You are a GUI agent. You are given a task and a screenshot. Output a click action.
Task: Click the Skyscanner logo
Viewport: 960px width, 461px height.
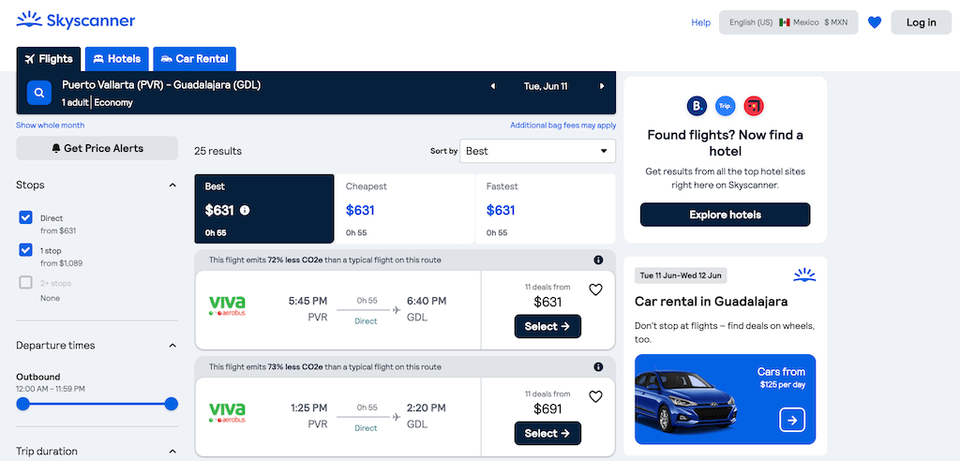(75, 21)
